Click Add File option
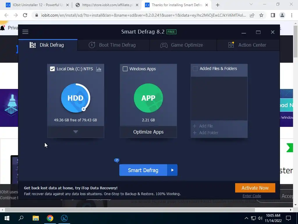The height and width of the screenshot is (224, 298). coord(203,126)
